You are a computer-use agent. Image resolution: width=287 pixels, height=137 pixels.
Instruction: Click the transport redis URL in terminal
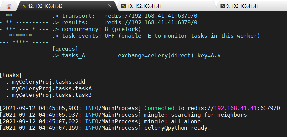[x=151, y=16]
